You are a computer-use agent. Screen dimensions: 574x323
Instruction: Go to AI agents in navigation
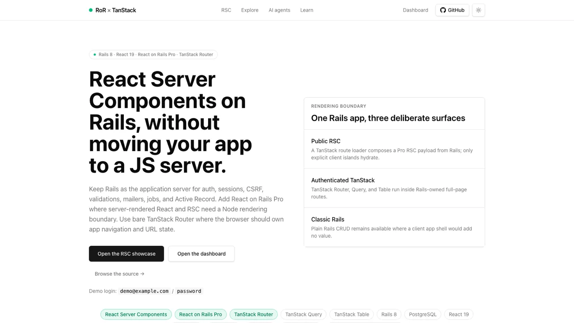pyautogui.click(x=279, y=10)
